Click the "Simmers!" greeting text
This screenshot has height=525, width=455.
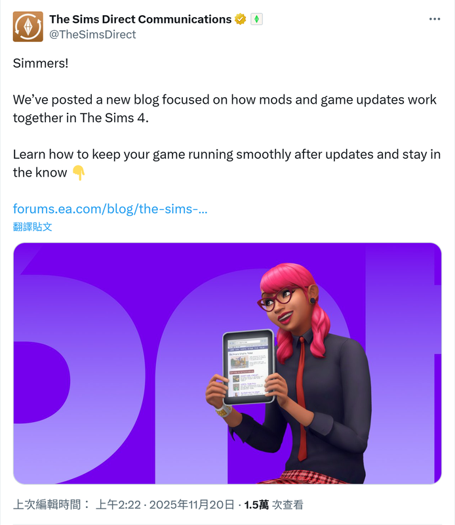coord(41,63)
